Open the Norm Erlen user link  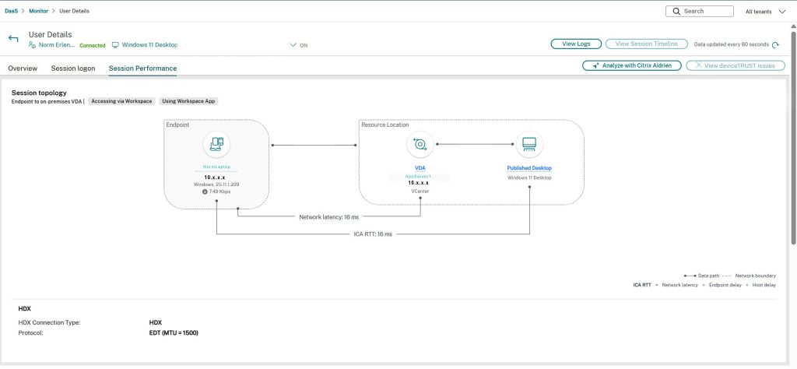click(x=57, y=45)
